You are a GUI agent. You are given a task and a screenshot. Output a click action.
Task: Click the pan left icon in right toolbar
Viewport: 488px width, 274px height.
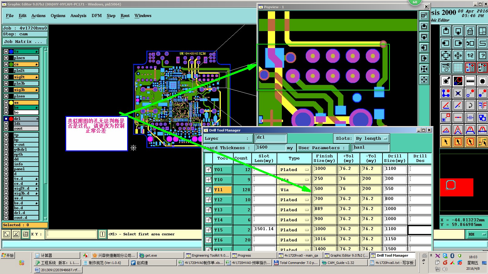(446, 43)
